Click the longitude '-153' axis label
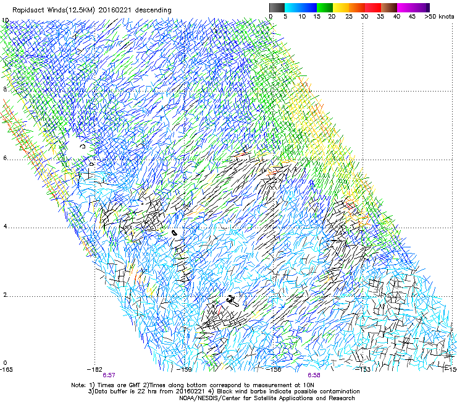The width and height of the screenshot is (457, 402). 363,369
